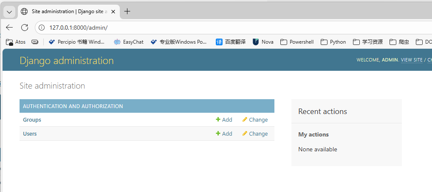Follow the VIEW SITE link

pyautogui.click(x=412, y=60)
